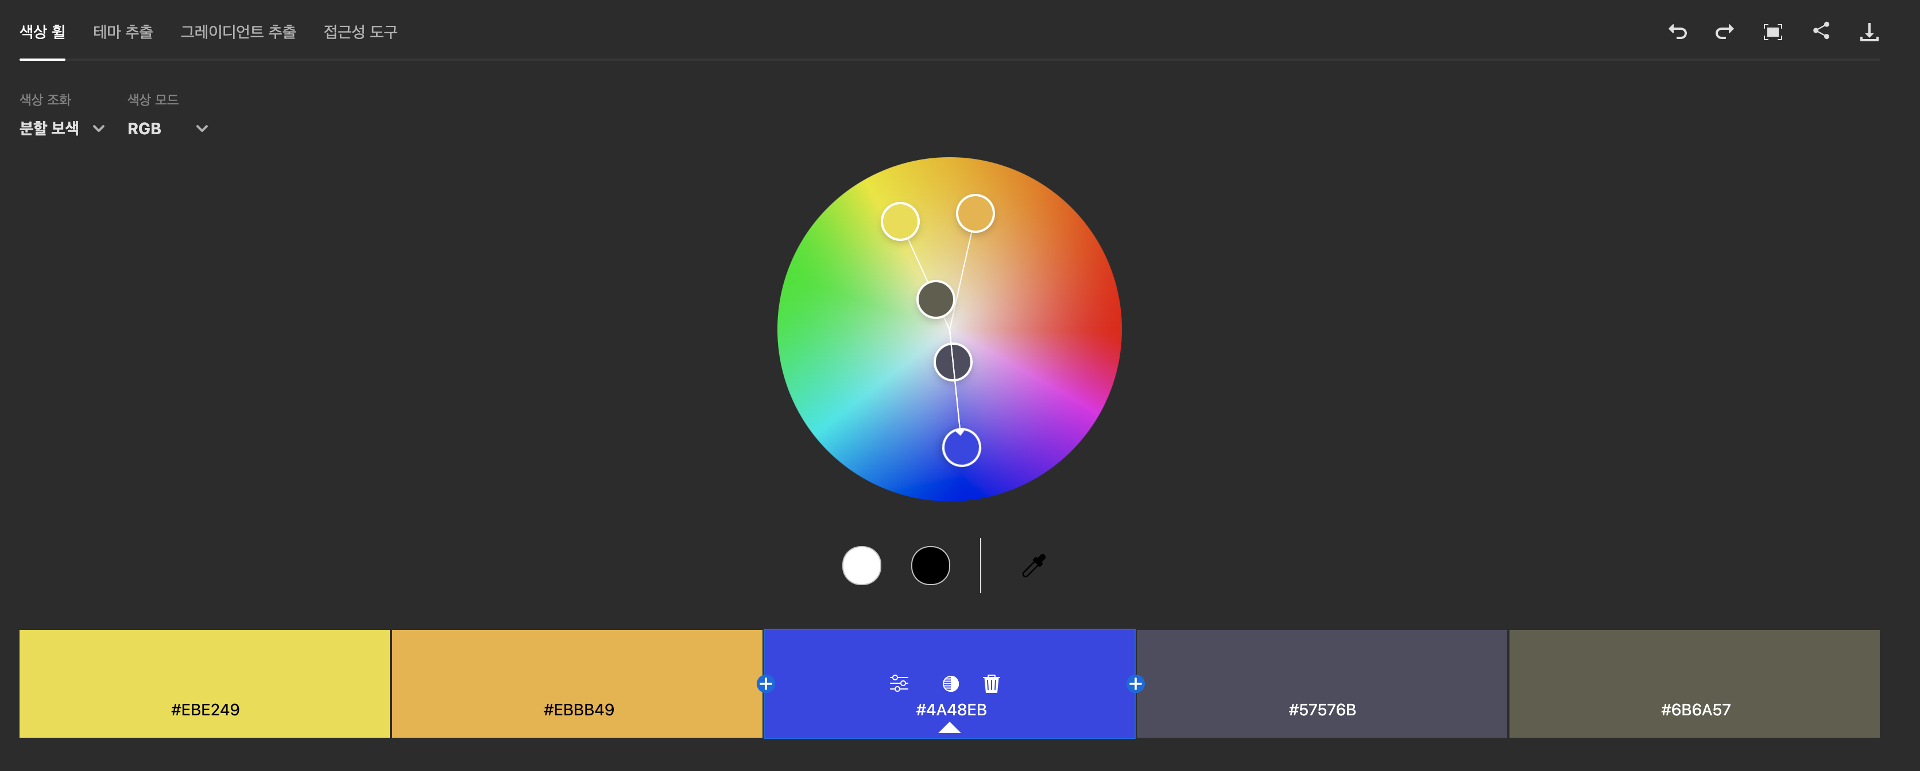Select the yellow #EBE249 swatch

coord(204,683)
